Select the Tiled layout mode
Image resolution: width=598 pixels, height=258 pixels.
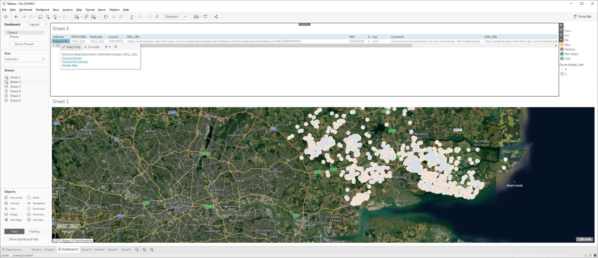coord(14,231)
